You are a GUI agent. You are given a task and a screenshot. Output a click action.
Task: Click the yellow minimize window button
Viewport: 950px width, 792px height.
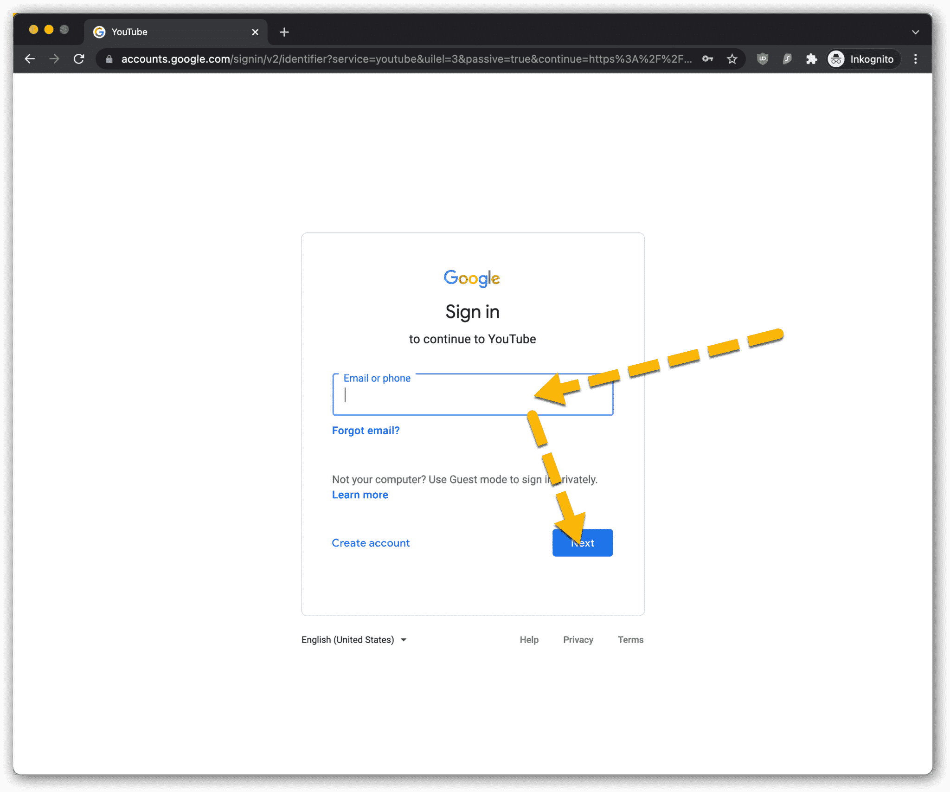point(49,30)
